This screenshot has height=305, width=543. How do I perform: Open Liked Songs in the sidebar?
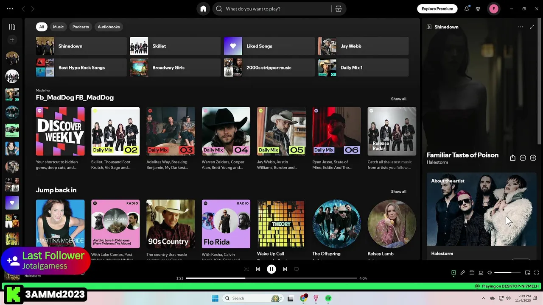pos(12,202)
